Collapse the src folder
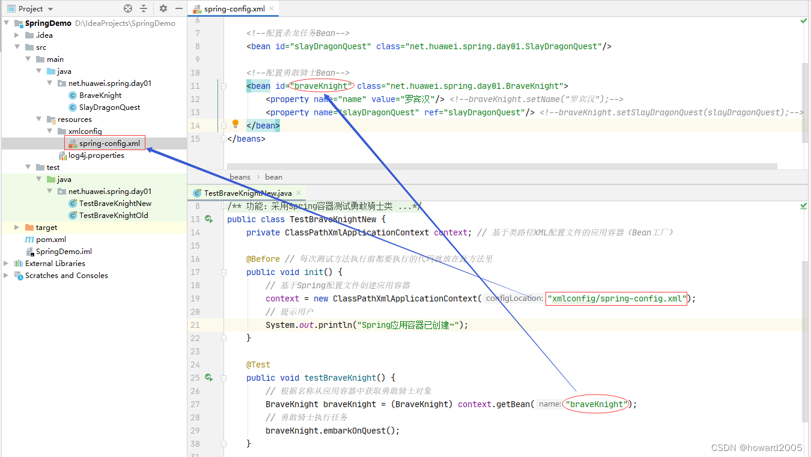The image size is (811, 457). 17,47
